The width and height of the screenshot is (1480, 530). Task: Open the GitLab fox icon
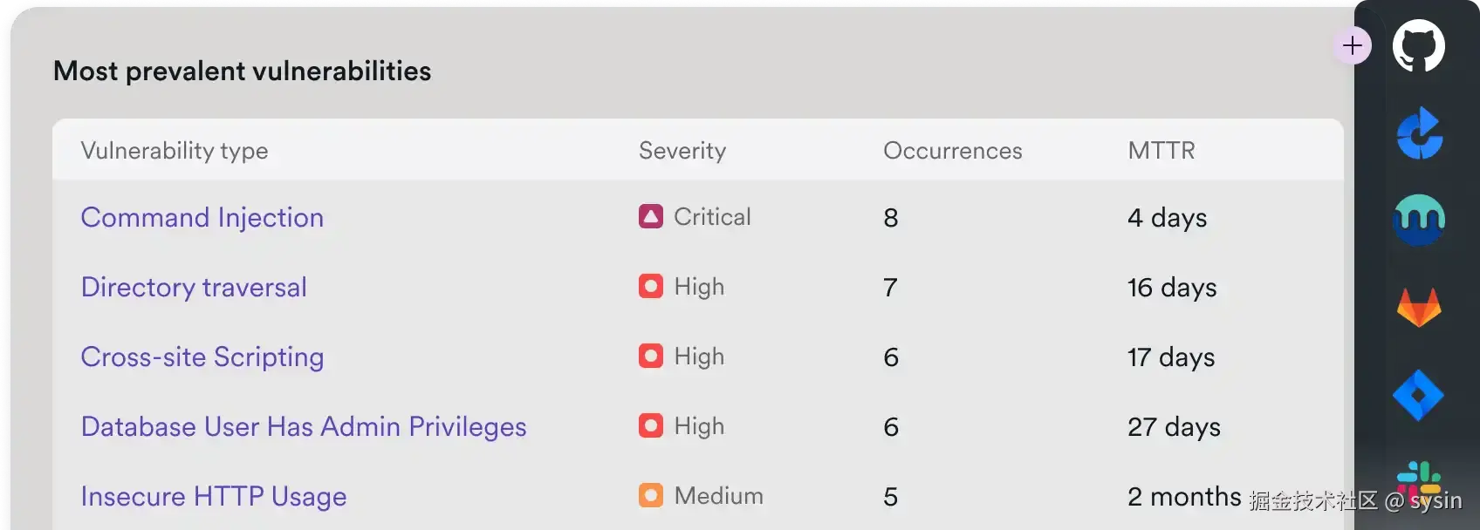point(1419,307)
